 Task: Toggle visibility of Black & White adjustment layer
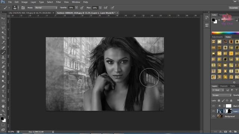tap(213, 106)
